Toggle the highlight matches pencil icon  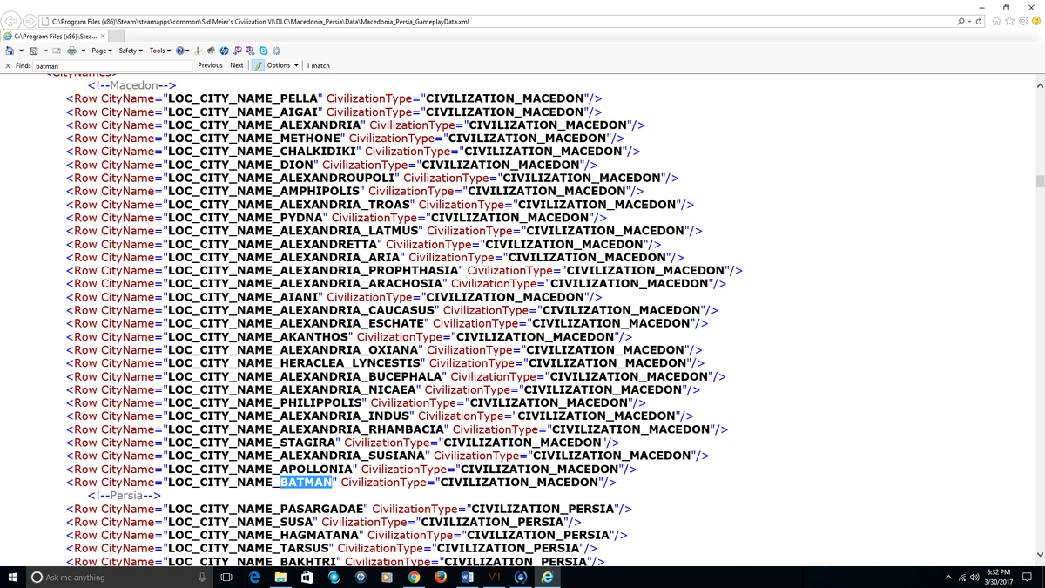(x=258, y=65)
